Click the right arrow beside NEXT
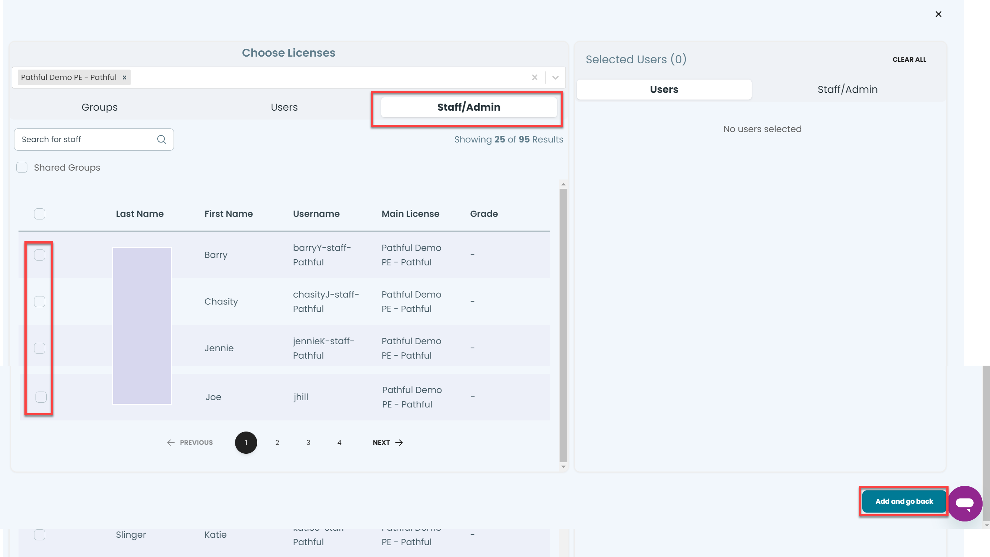The width and height of the screenshot is (990, 557). (399, 442)
